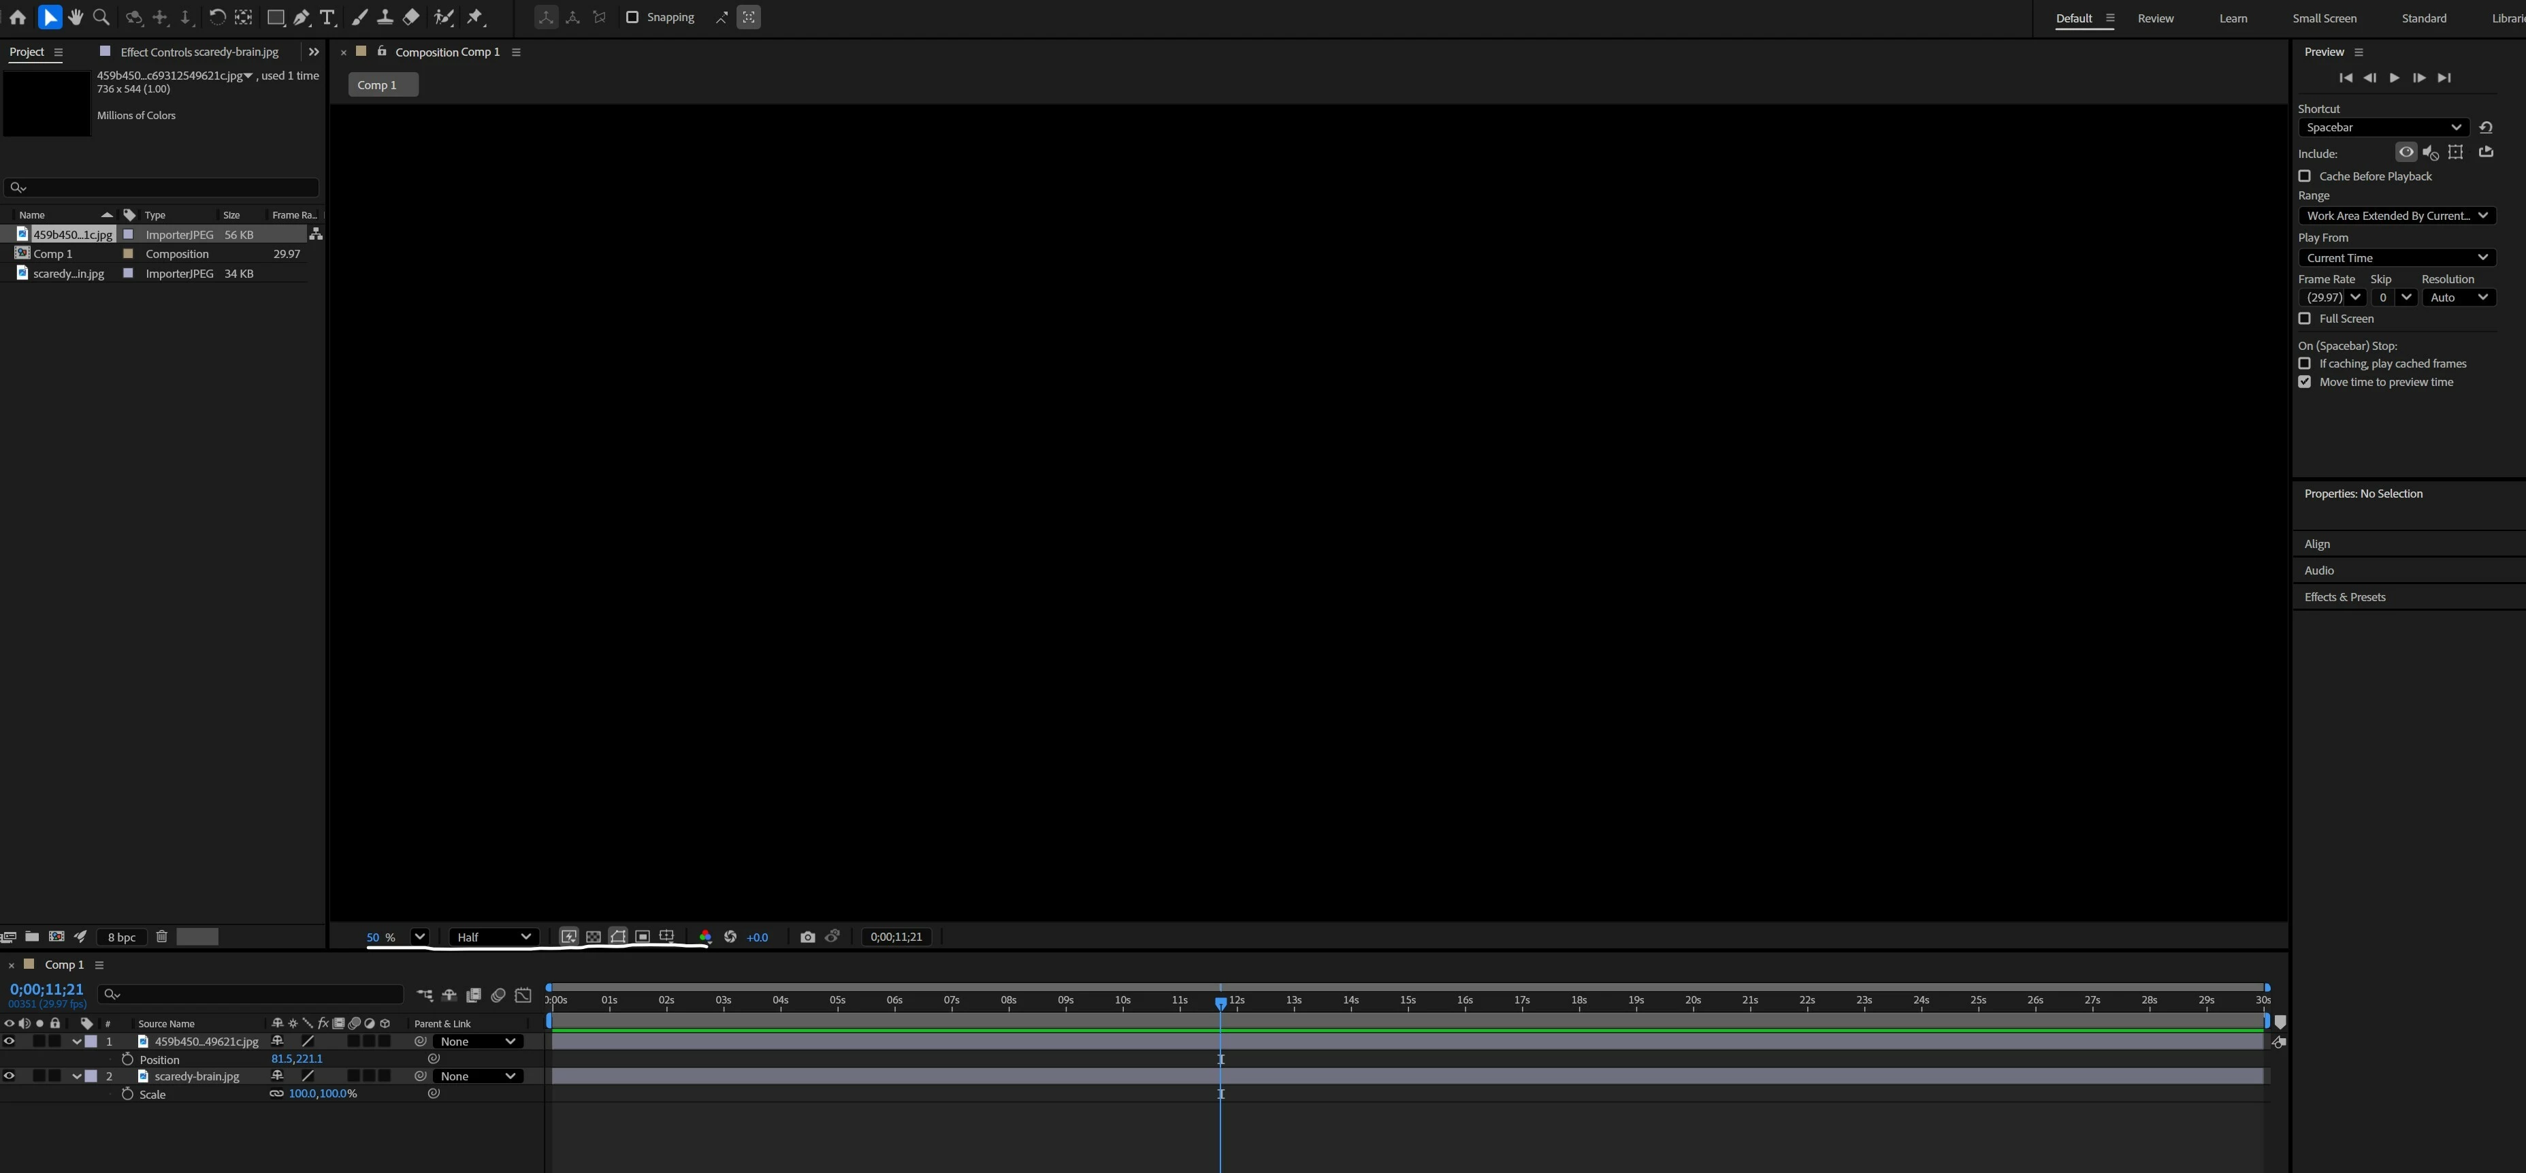Screen dimensions: 2526x1173
Task: Switch to the Review workspace
Action: (2155, 18)
